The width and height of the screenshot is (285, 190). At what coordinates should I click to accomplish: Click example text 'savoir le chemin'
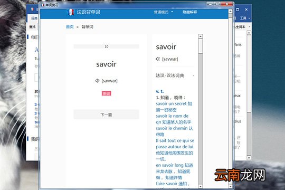click(172, 128)
